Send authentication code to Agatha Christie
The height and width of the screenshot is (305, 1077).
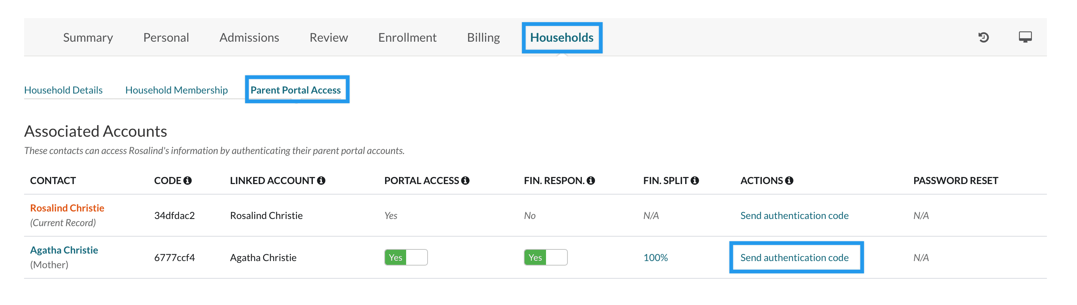pos(794,257)
